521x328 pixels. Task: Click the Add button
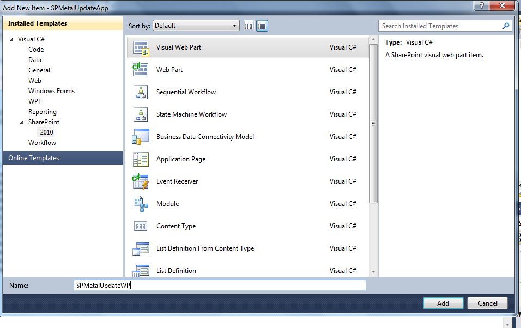[x=443, y=303]
